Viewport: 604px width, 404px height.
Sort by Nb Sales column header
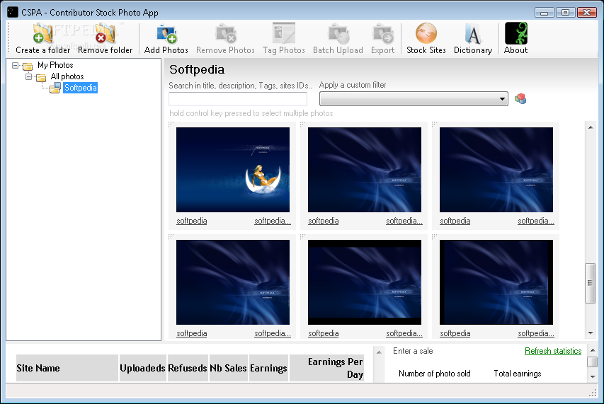229,368
